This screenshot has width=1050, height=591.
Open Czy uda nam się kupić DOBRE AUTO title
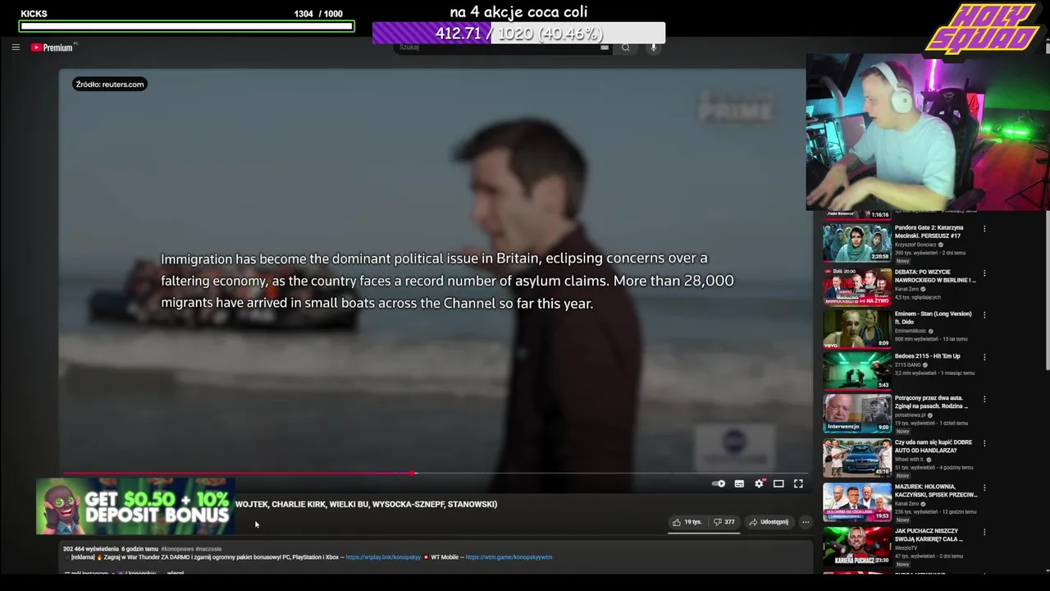pyautogui.click(x=934, y=447)
